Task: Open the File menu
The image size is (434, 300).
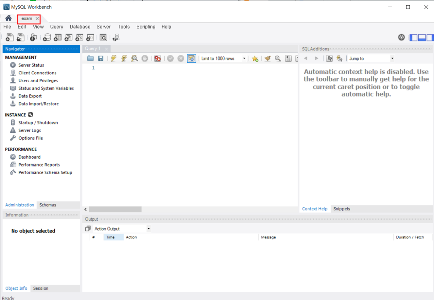Action: point(7,27)
